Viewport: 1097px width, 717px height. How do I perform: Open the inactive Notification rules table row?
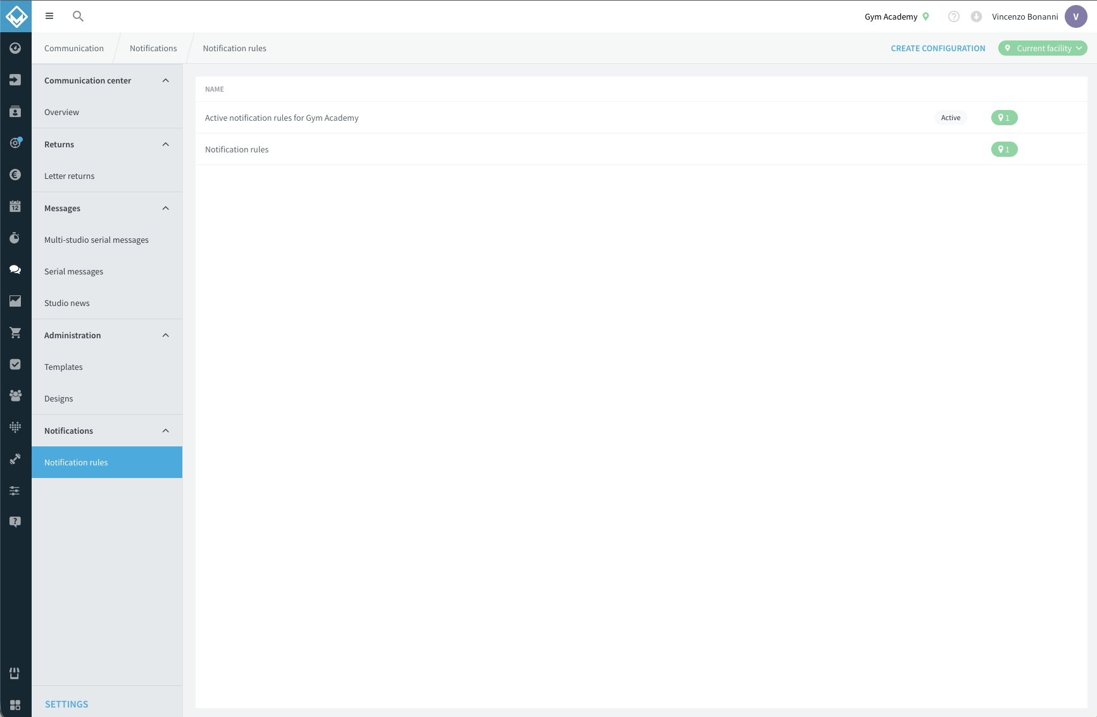click(641, 149)
